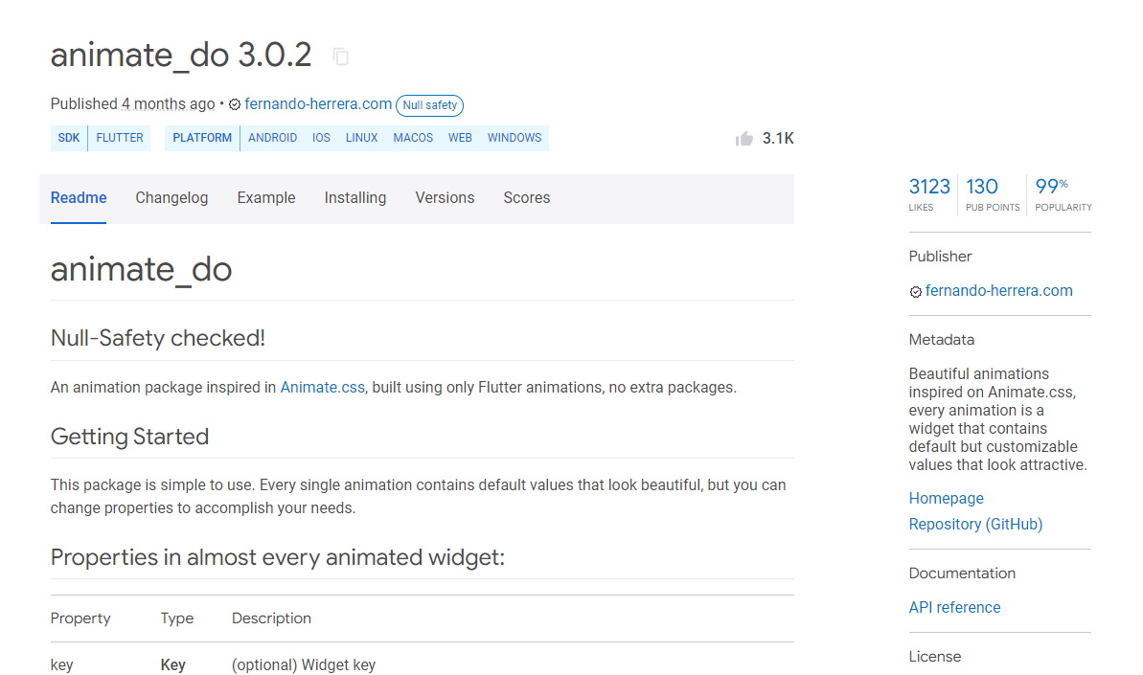Click the 130 pub points score
1143x675 pixels.
[x=993, y=194]
